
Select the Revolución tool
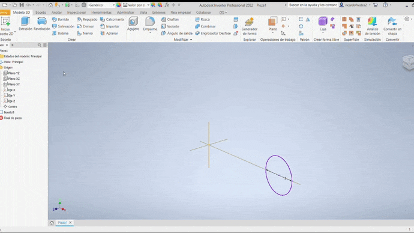coord(42,24)
